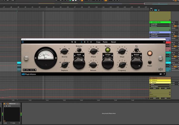Image resolution: width=179 pixels, height=125 pixels.
Task: Click the lock envelopes icon
Action: pyautogui.click(x=159, y=10)
